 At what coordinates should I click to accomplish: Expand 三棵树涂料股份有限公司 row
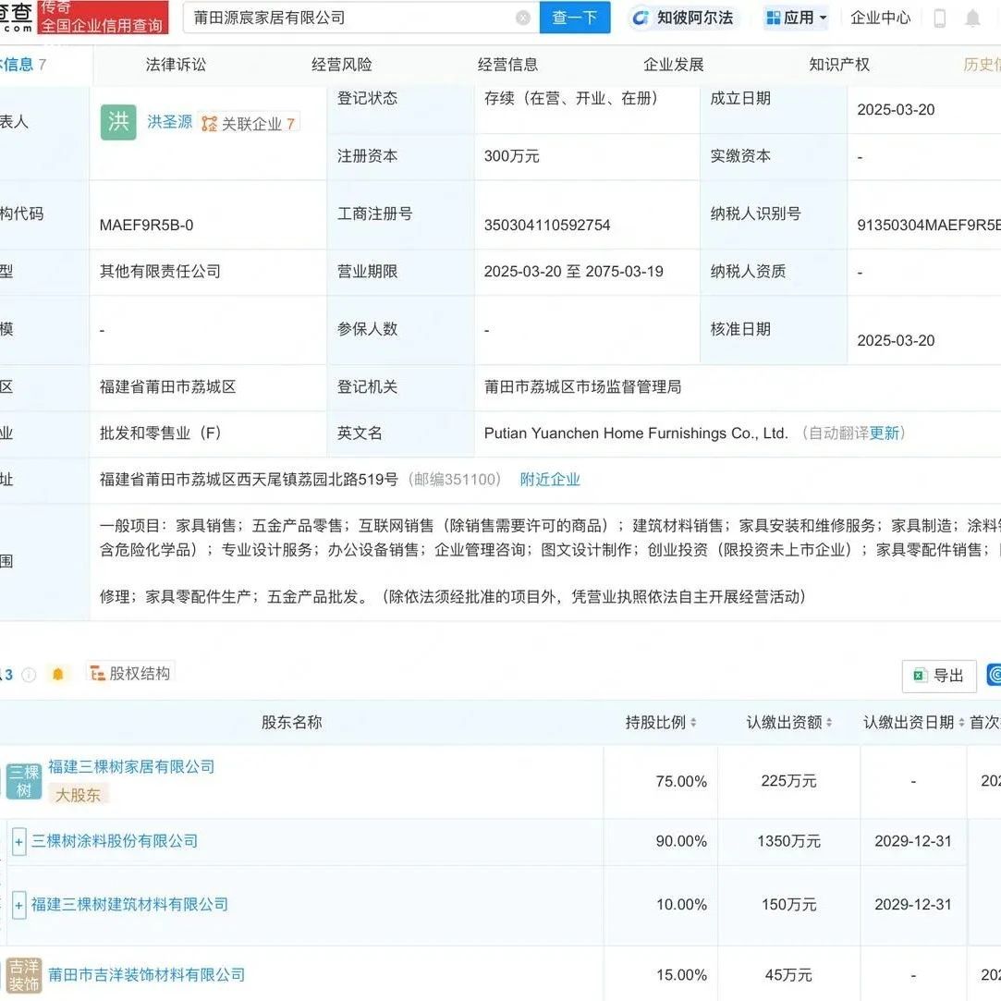(x=19, y=841)
